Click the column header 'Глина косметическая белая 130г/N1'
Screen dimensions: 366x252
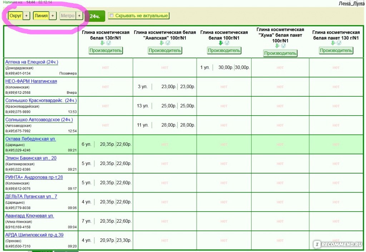(106, 35)
